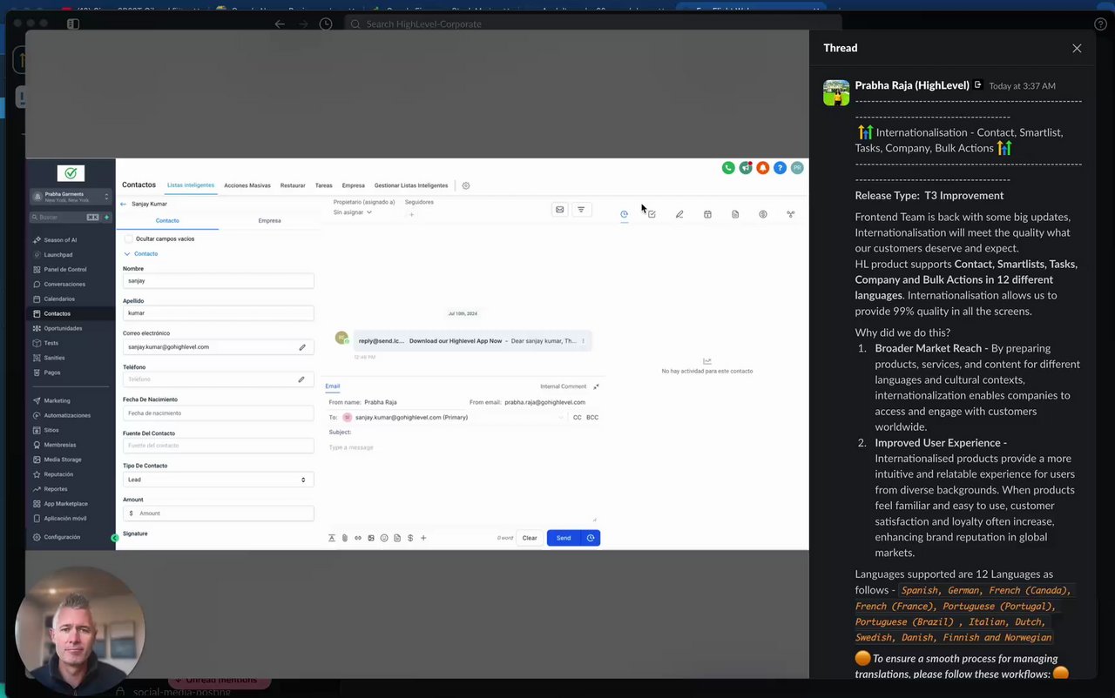Expand the composer with the resize arrows icon

click(x=596, y=386)
